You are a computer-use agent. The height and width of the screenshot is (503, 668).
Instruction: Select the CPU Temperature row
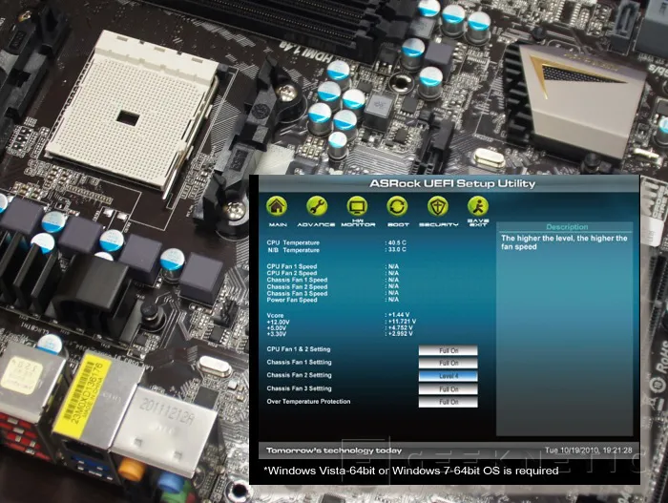tap(337, 242)
